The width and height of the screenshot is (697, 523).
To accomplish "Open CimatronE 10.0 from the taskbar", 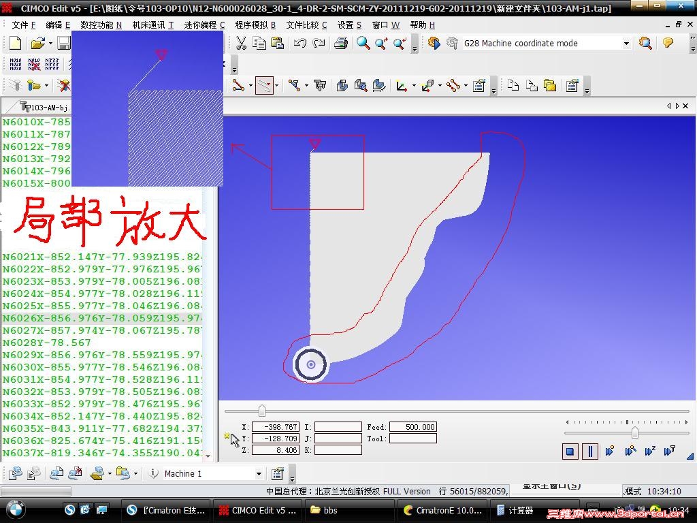I will (x=442, y=511).
